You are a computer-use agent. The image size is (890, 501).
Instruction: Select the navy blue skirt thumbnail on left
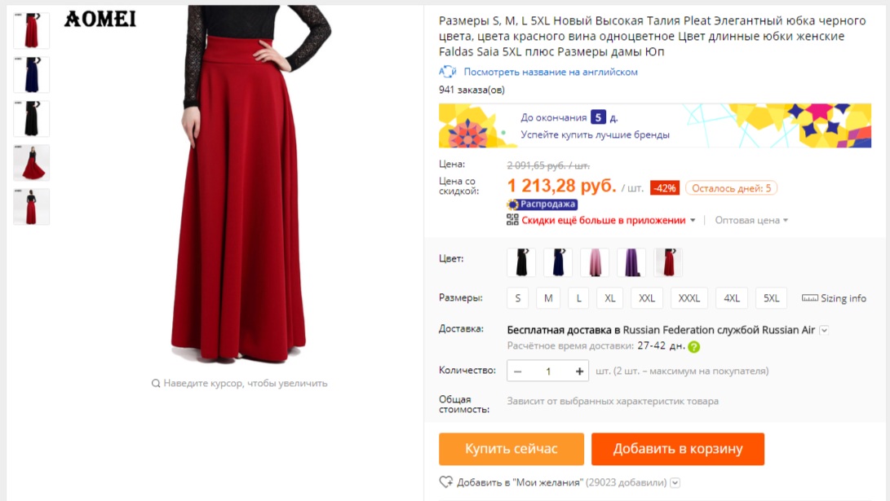tap(32, 75)
